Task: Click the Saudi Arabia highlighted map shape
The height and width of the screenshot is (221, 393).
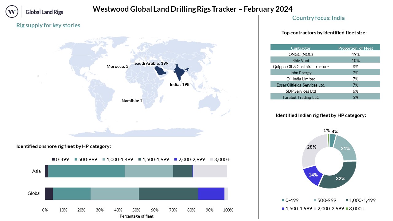Action: tap(160, 71)
